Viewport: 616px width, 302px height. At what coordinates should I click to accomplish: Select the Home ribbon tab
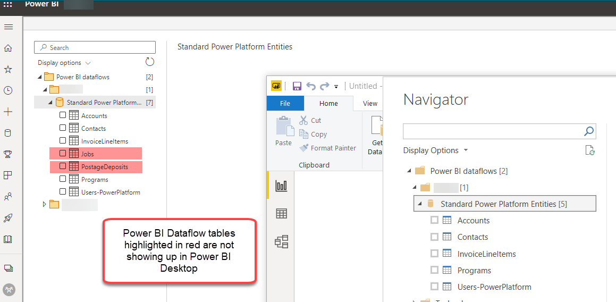(x=328, y=104)
